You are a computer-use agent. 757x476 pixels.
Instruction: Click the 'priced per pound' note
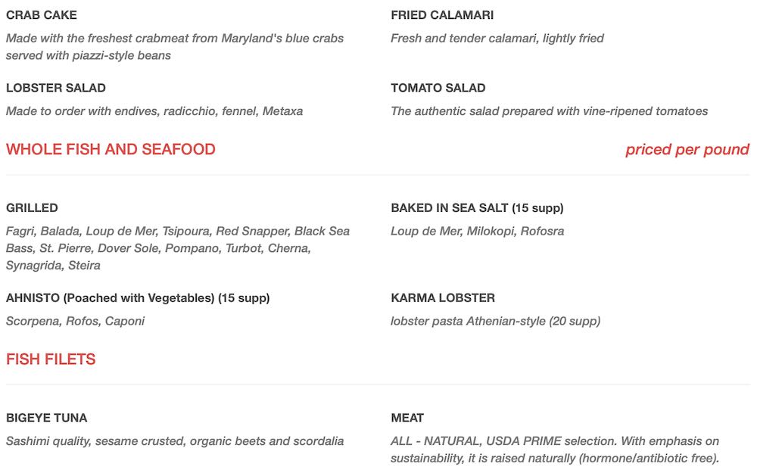click(687, 149)
